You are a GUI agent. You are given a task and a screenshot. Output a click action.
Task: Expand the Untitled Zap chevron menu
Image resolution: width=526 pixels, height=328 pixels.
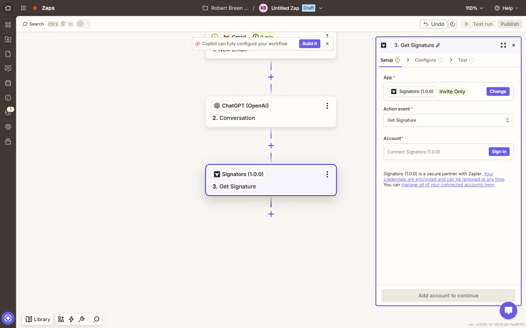click(321, 8)
